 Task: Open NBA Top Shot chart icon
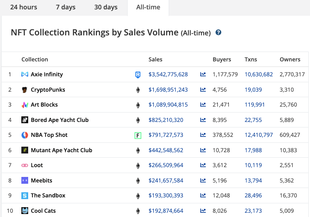[x=203, y=135]
